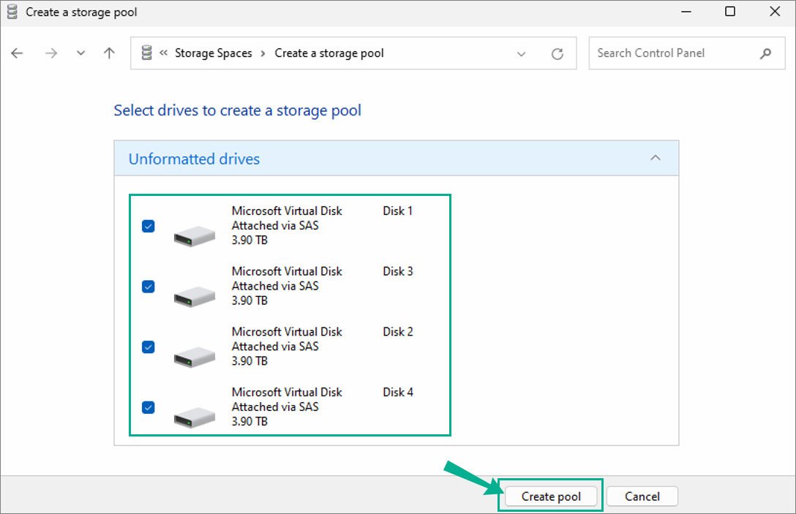Viewport: 796px width, 514px height.
Task: Uncheck the Disk 4 checkbox
Action: click(149, 407)
